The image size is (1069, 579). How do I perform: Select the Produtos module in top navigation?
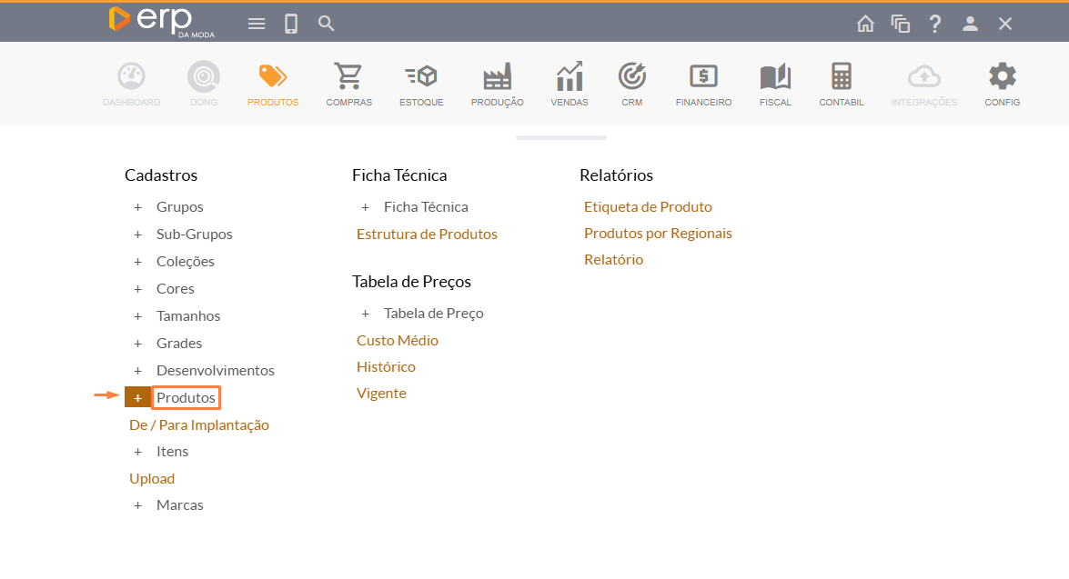[x=272, y=84]
